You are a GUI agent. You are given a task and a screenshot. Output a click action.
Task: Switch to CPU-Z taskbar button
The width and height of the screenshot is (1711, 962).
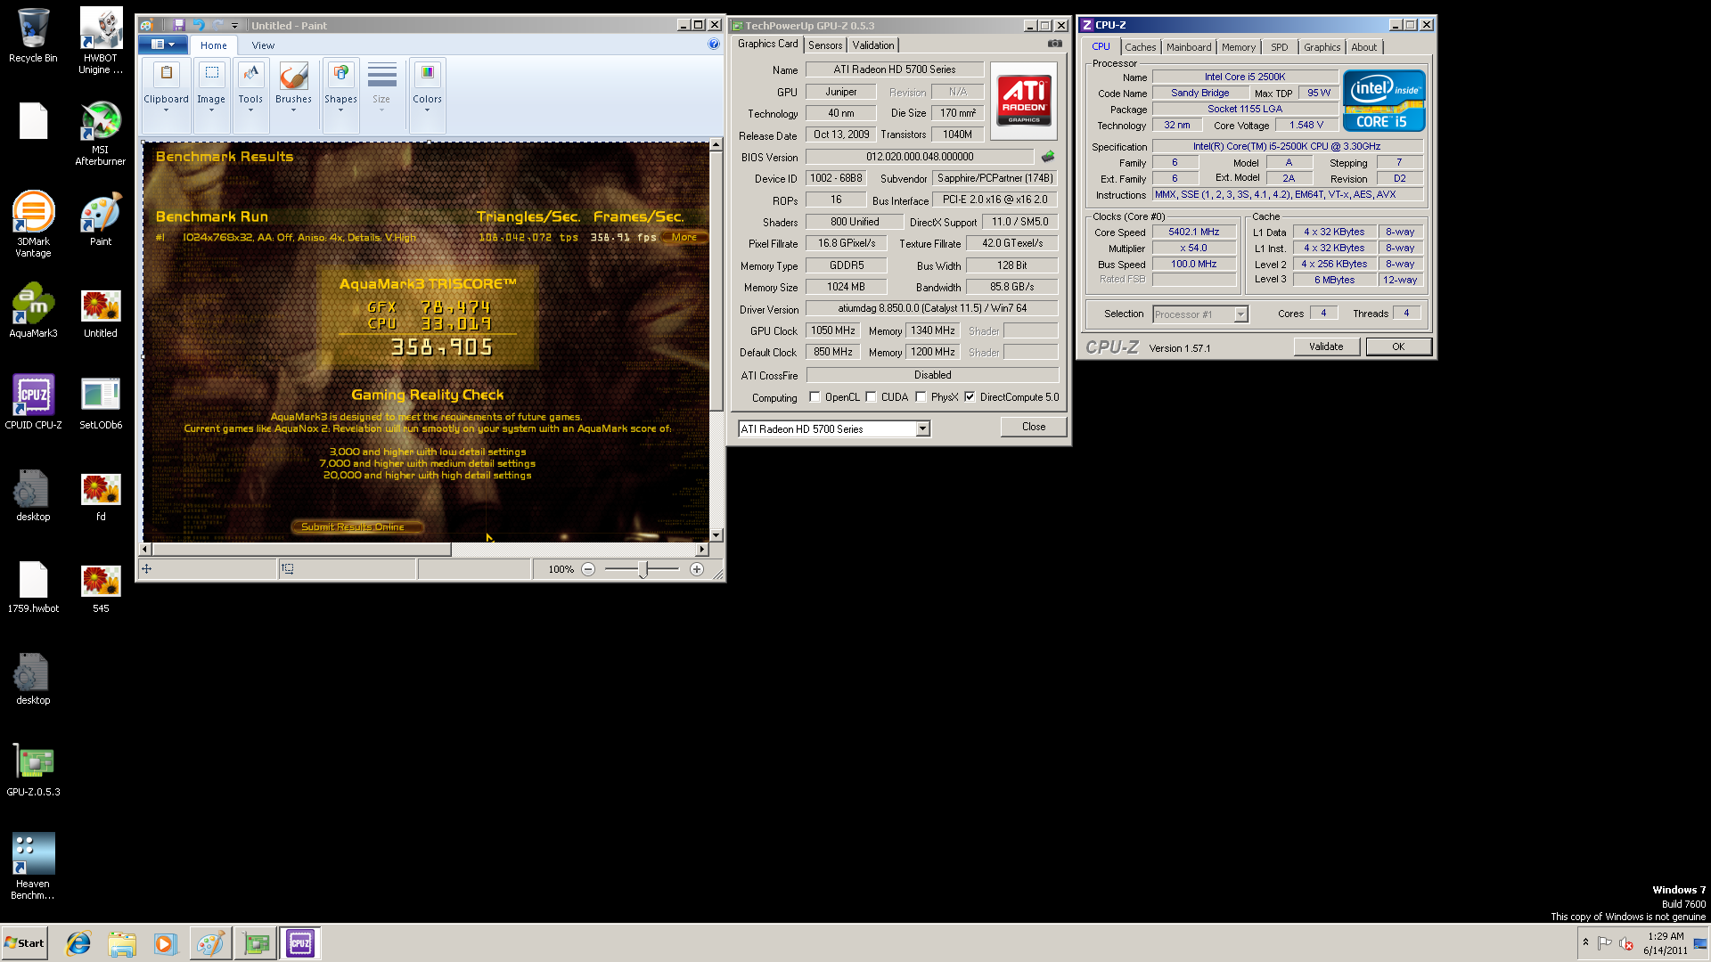click(300, 943)
